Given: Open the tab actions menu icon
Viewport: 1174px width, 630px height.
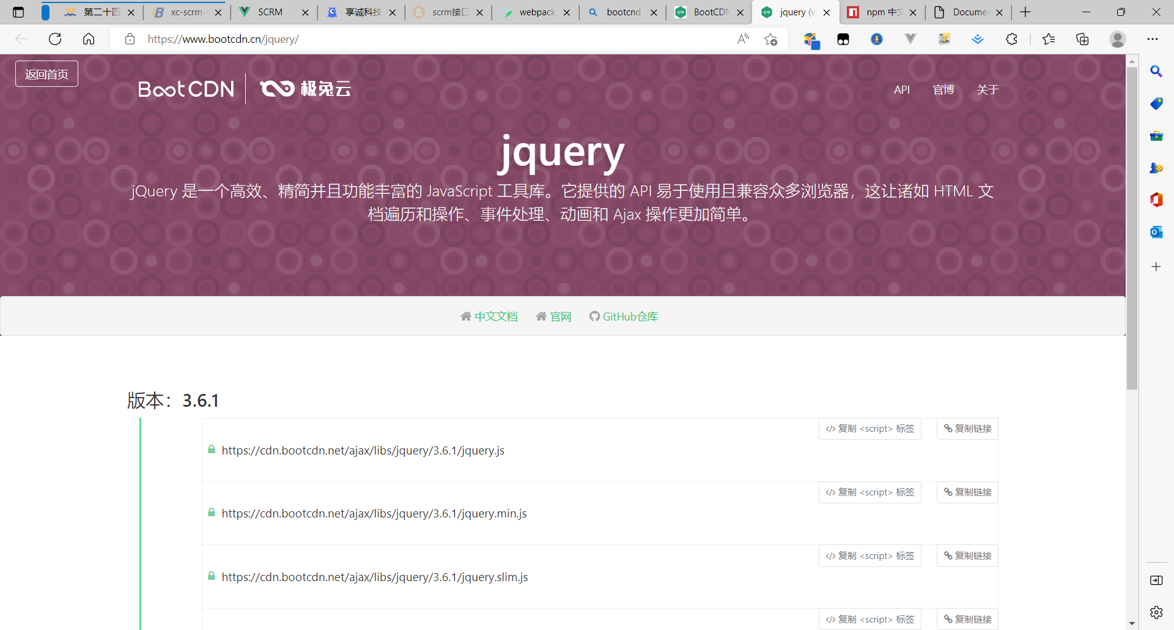Looking at the screenshot, I should (x=18, y=12).
